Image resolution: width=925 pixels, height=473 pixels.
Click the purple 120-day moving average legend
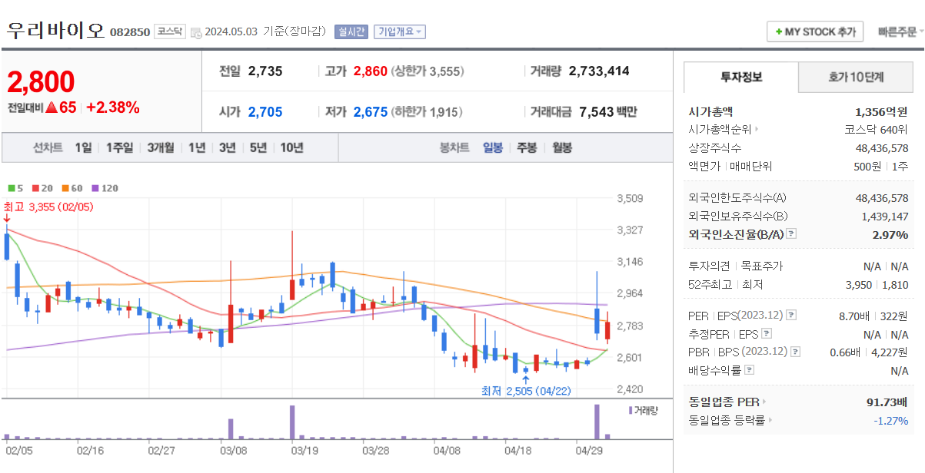coord(105,188)
